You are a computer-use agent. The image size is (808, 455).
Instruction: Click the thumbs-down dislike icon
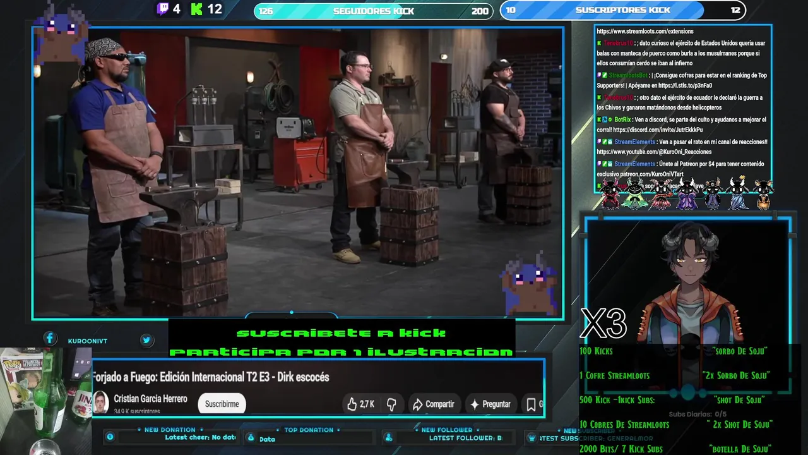pos(391,404)
